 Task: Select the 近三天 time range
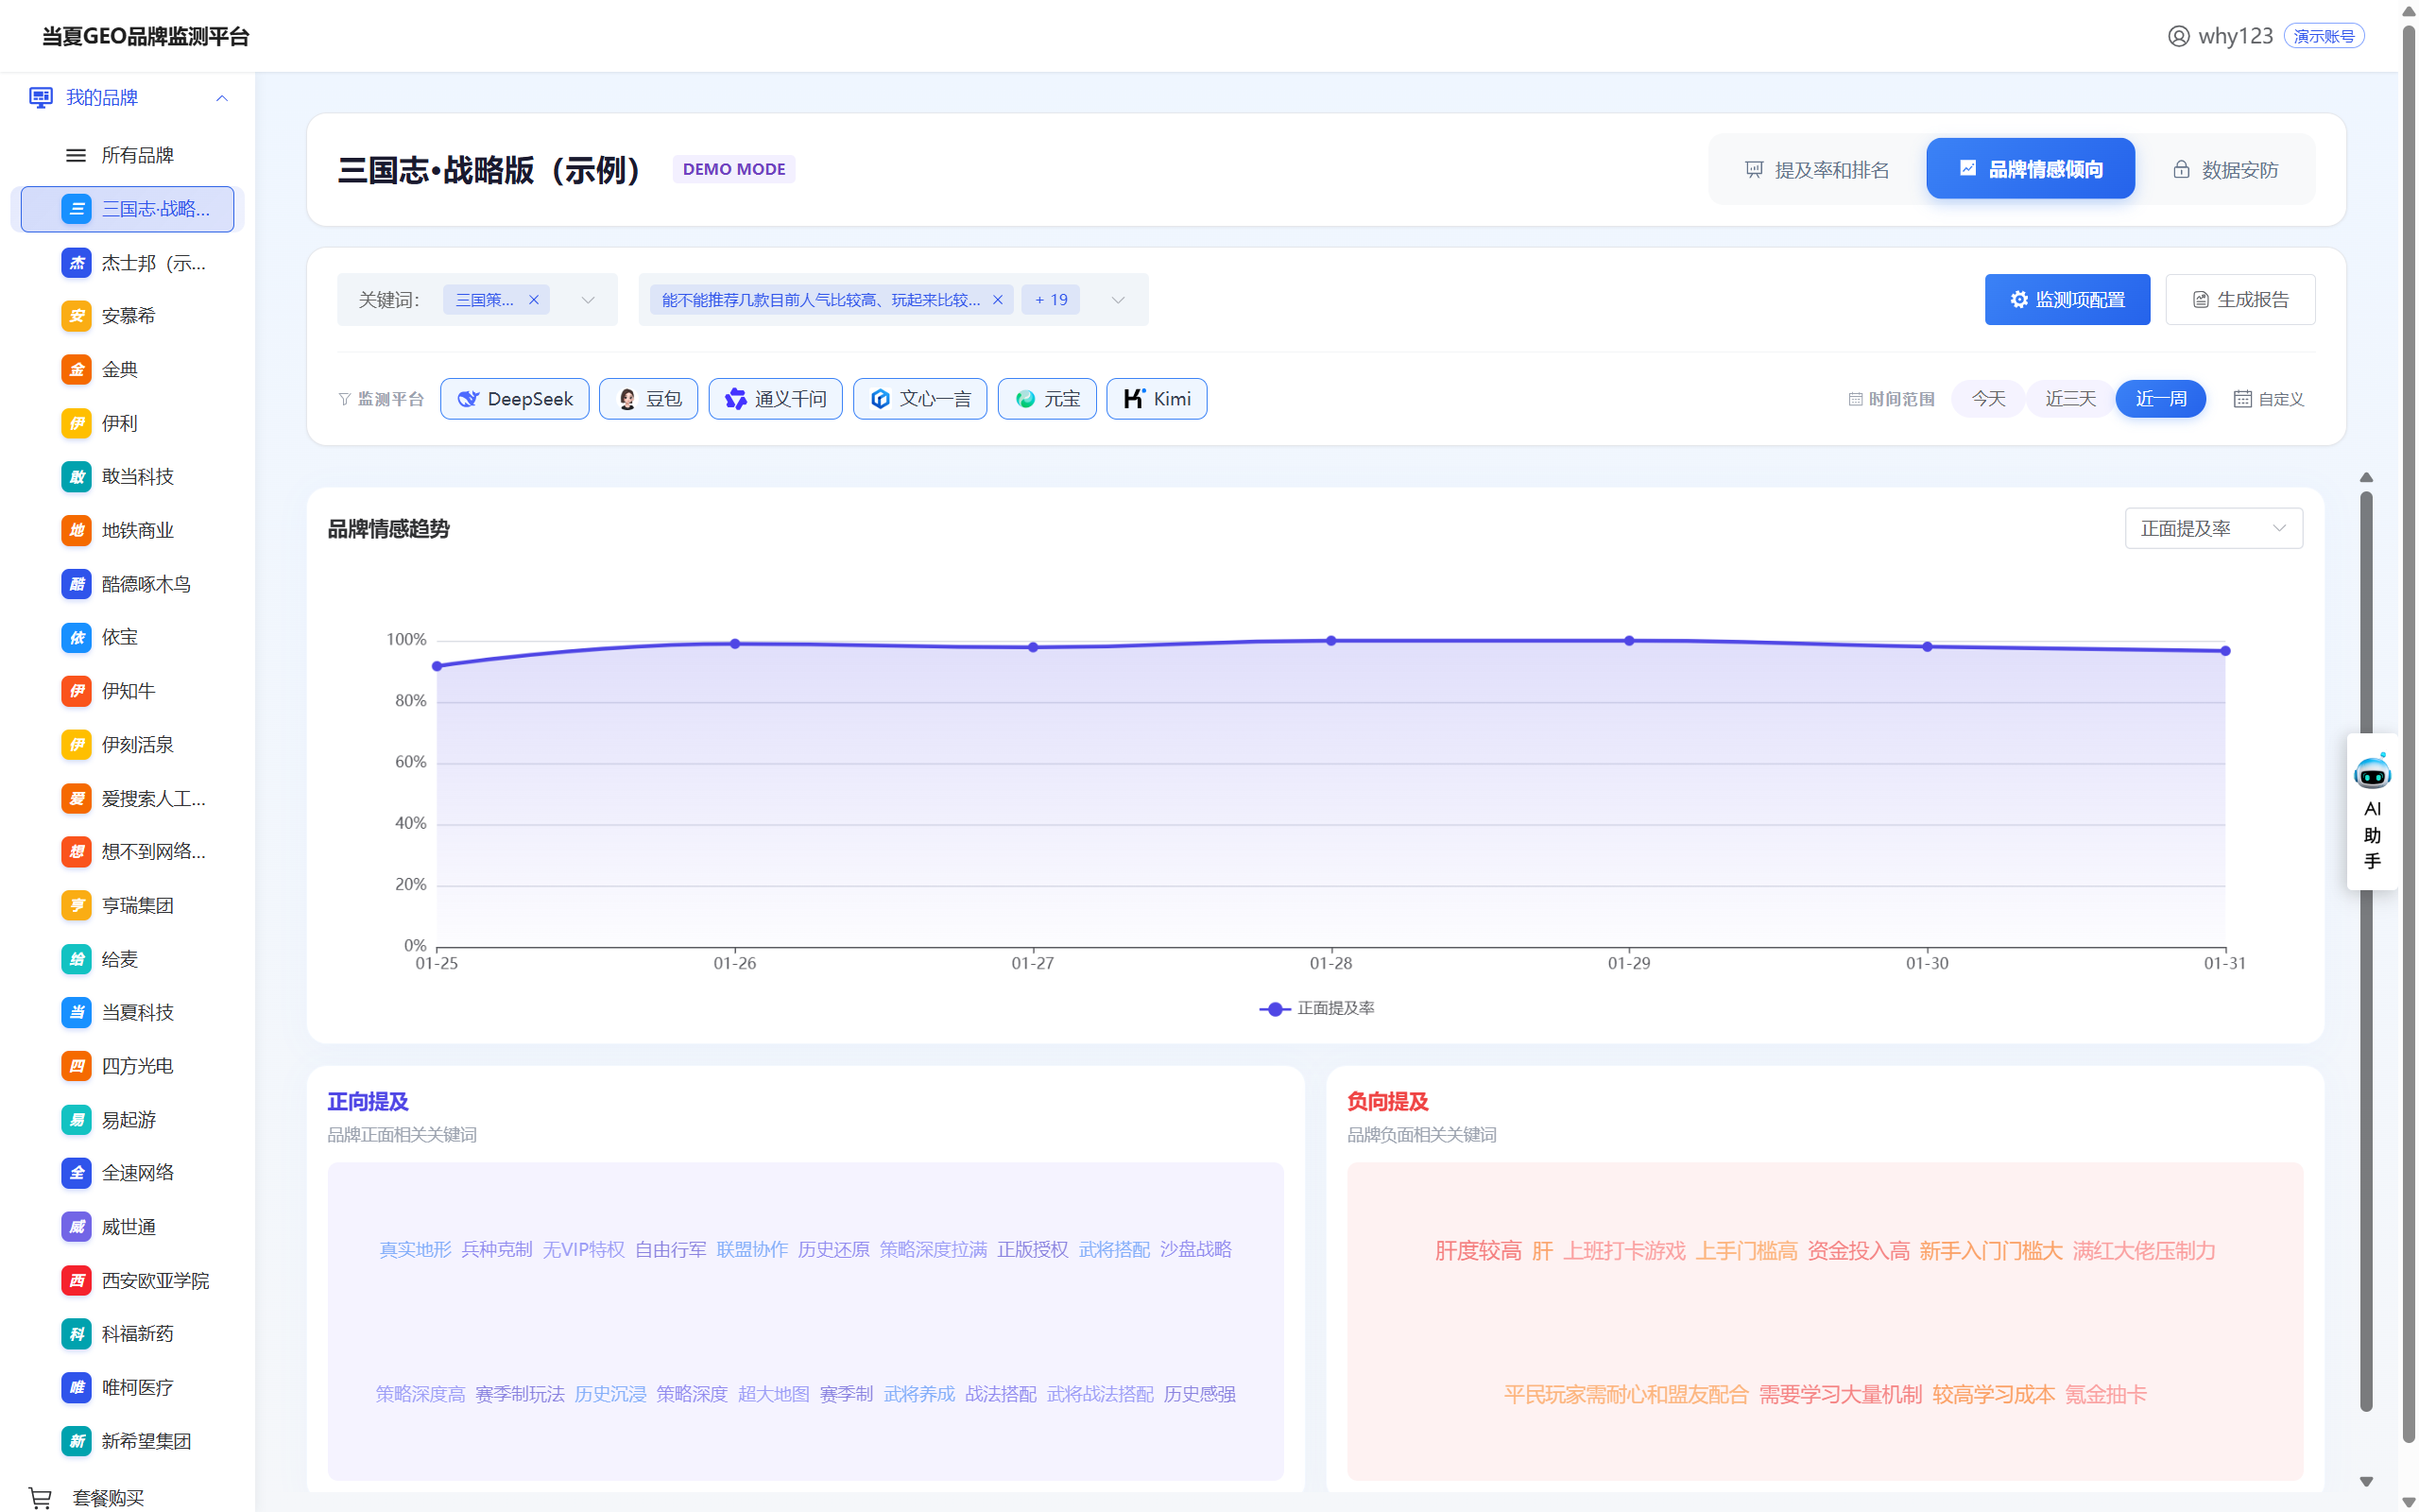[x=2069, y=399]
